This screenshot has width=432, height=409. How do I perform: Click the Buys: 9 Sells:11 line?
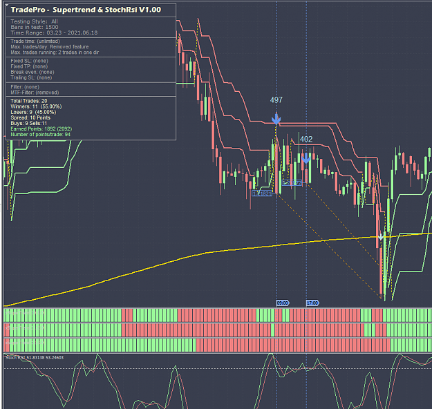(x=28, y=123)
